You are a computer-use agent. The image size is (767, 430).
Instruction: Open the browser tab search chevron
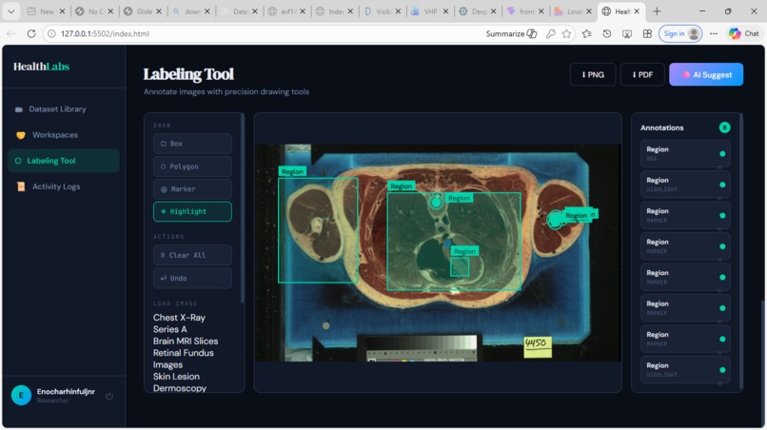[x=10, y=11]
